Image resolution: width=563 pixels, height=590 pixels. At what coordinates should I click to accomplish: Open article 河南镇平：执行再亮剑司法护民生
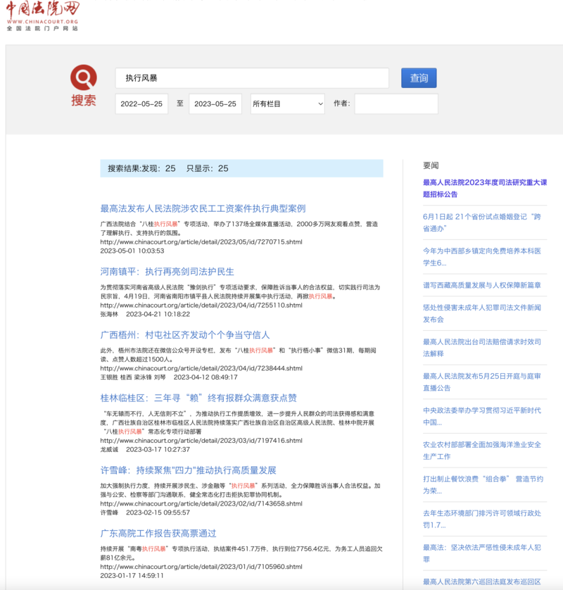pos(167,272)
